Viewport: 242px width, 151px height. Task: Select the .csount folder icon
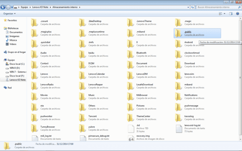point(34,23)
